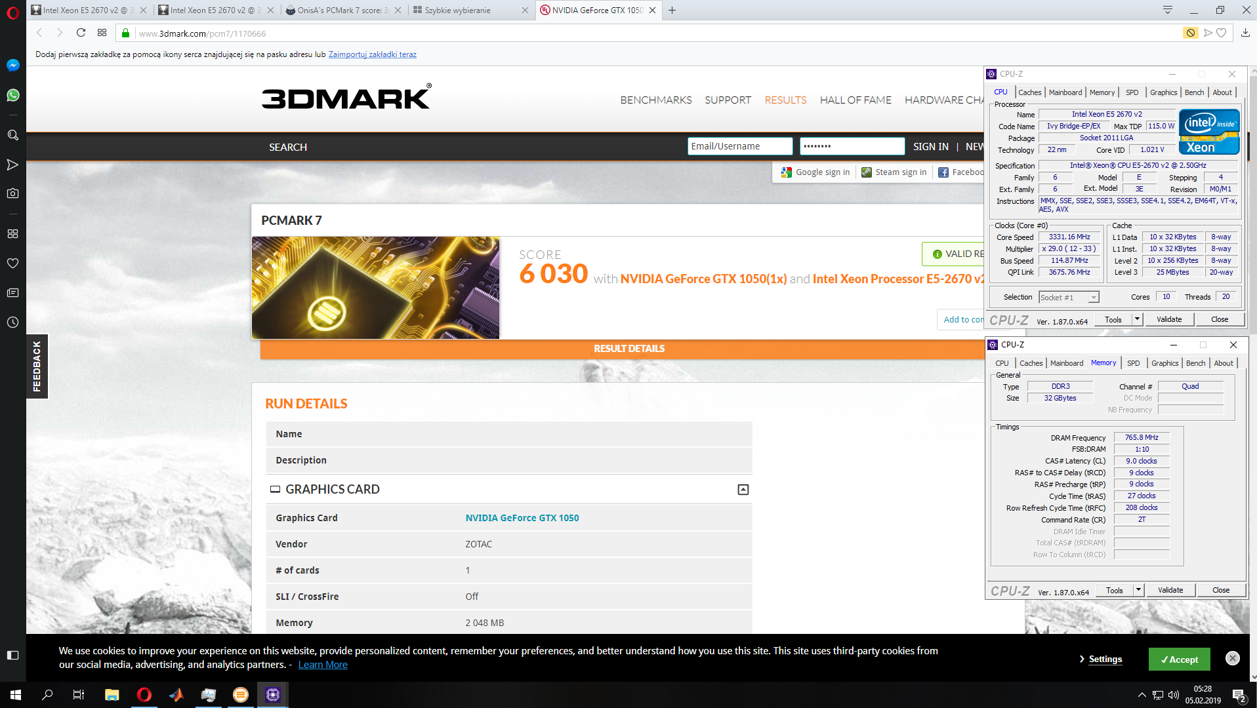Click address bar URL field
1257x708 pixels.
[x=656, y=33]
